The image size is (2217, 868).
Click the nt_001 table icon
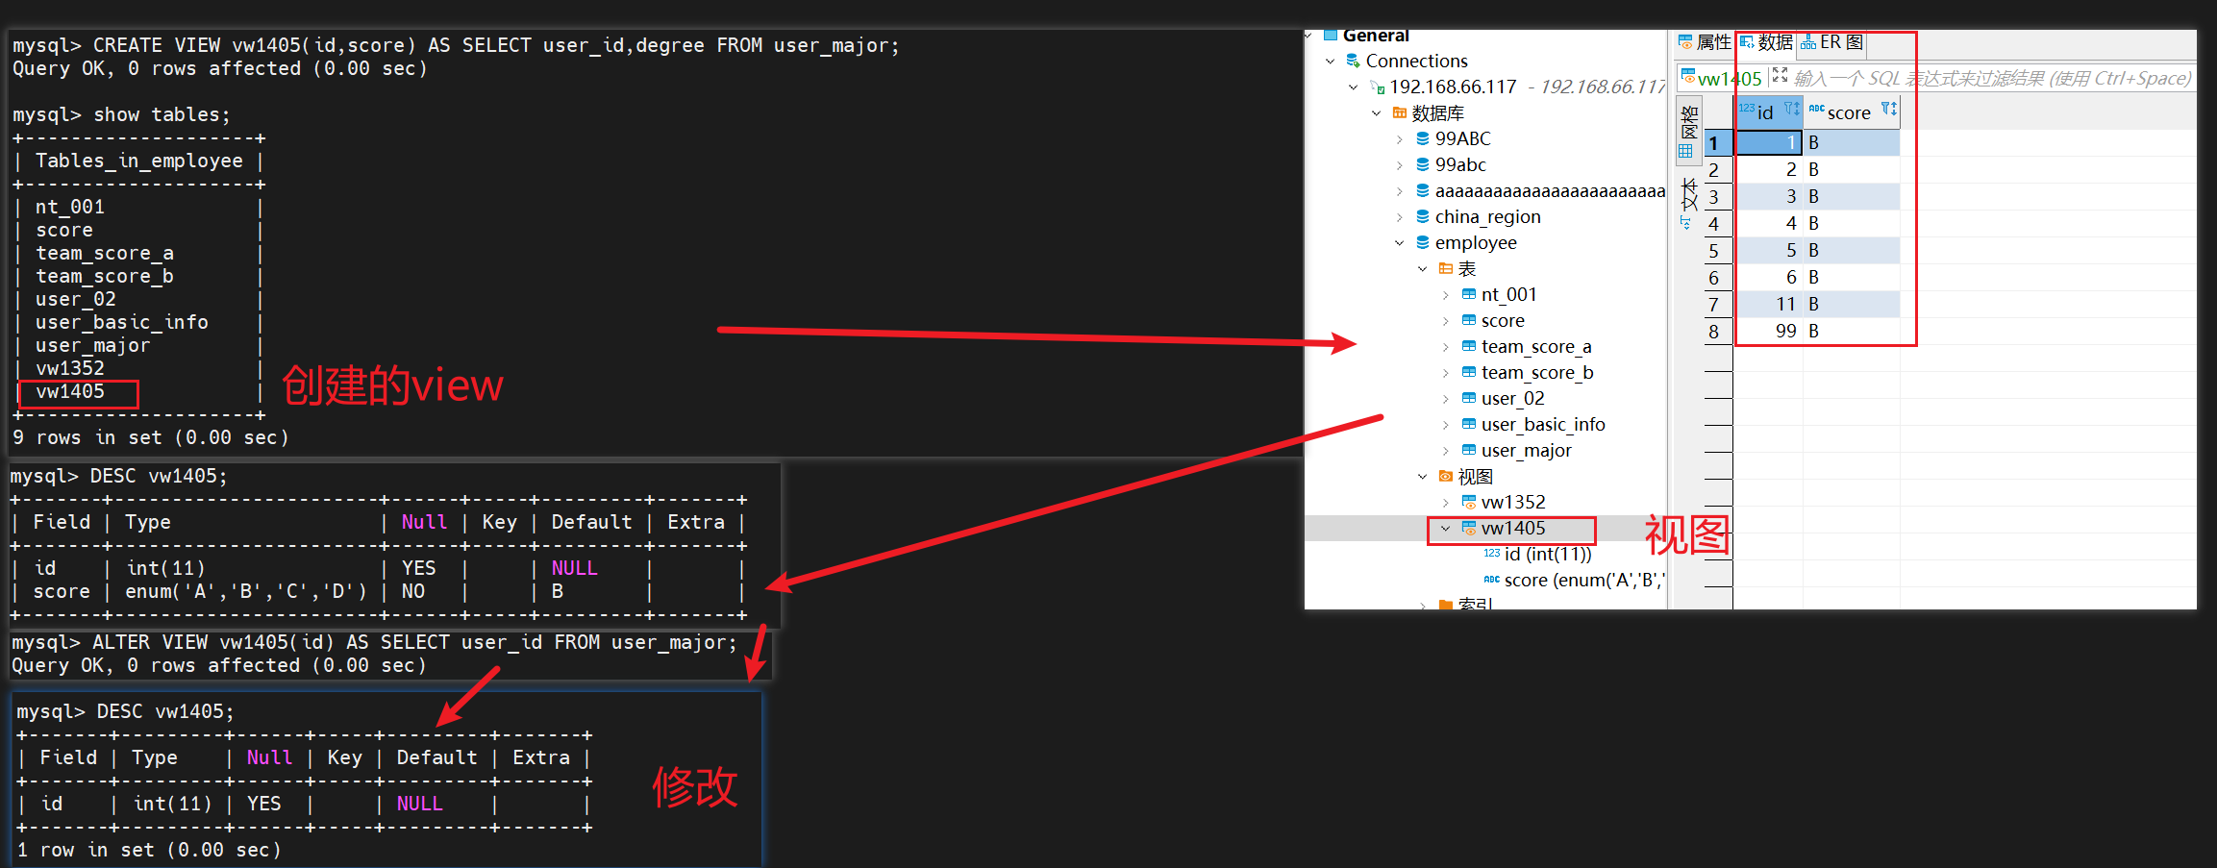coord(1469,294)
